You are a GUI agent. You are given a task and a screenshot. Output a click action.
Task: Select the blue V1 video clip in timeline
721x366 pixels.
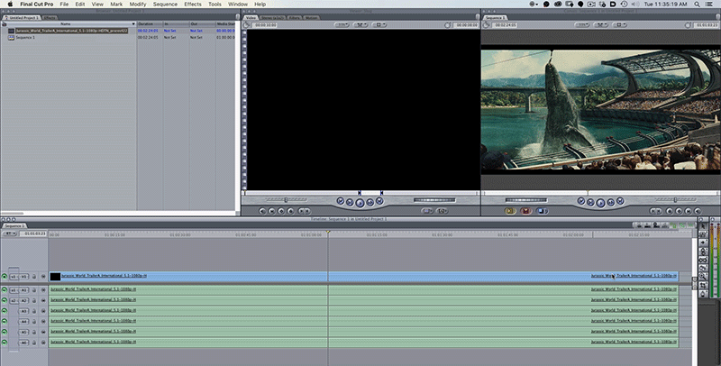[x=363, y=277]
